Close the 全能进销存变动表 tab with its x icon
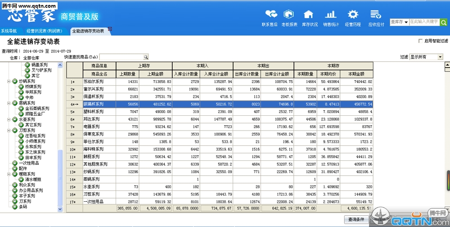 (x=110, y=29)
